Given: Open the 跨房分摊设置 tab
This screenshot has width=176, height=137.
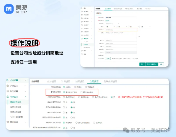Looking at the screenshot, I should pos(110,81).
